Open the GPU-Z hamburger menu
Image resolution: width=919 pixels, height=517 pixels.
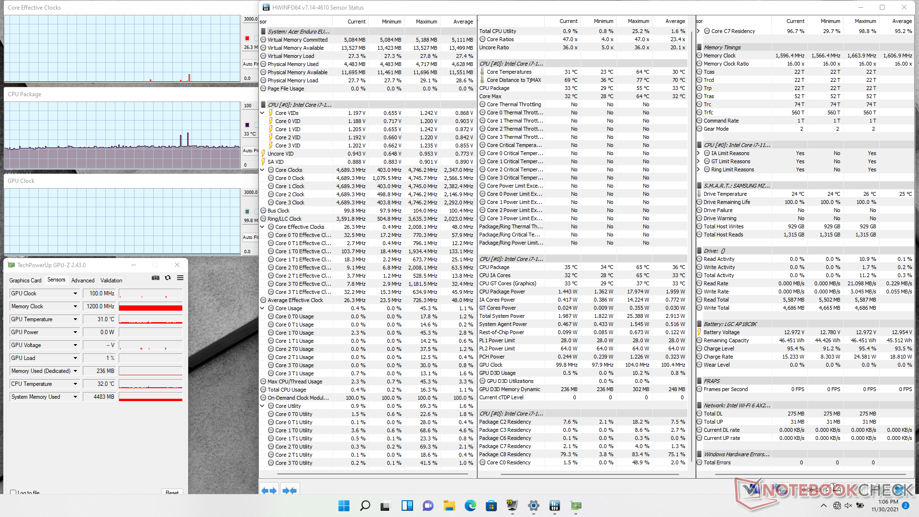click(180, 278)
